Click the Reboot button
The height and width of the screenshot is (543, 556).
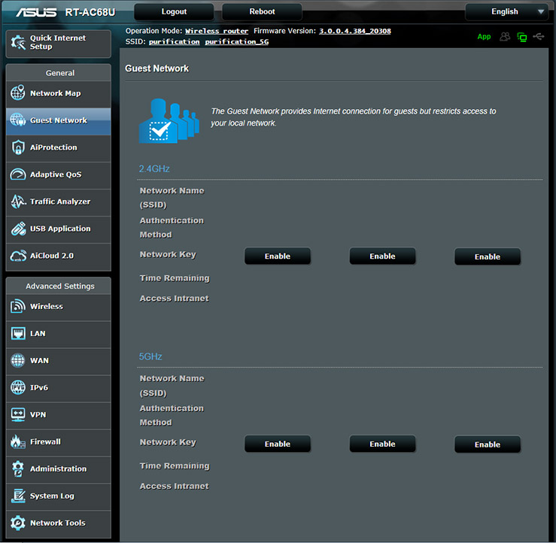(262, 12)
